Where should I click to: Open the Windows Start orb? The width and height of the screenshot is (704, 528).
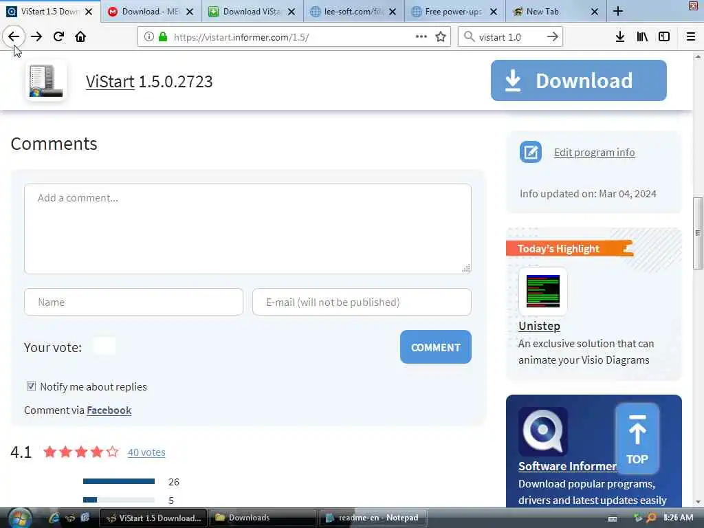pos(20,518)
